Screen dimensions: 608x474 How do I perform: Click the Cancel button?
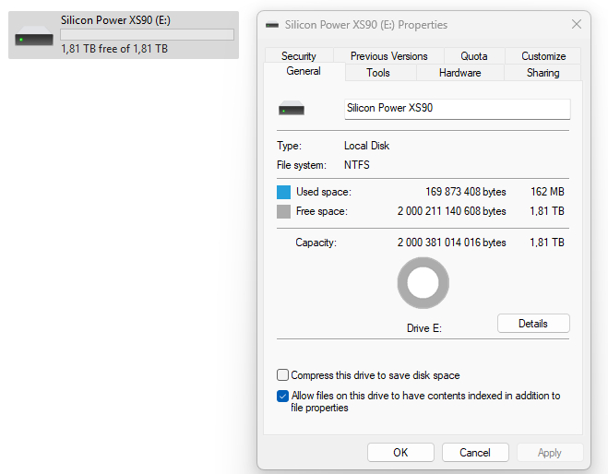pos(475,453)
